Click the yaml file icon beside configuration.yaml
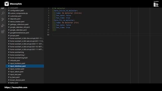 (x=9, y=11)
